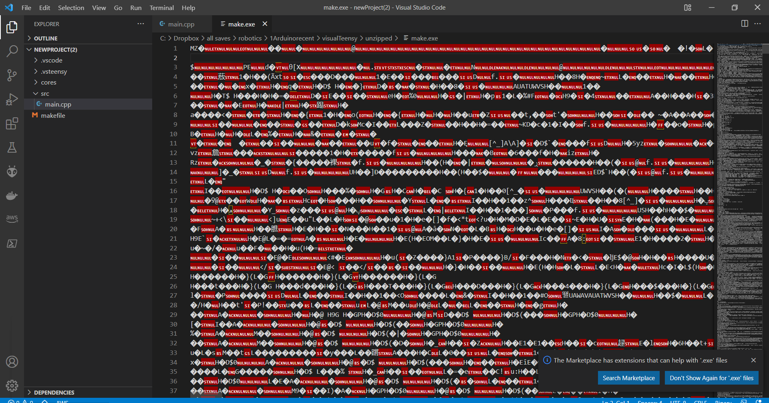The width and height of the screenshot is (769, 403).
Task: Open the PowerShell sidebar view
Action: point(12,243)
